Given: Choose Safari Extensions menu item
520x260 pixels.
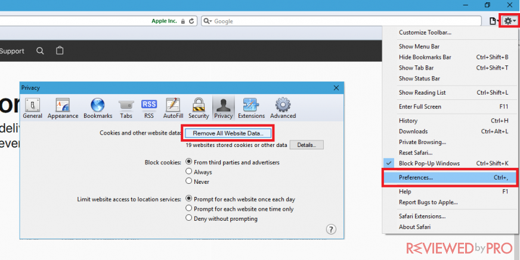Looking at the screenshot, I should (450, 217).
